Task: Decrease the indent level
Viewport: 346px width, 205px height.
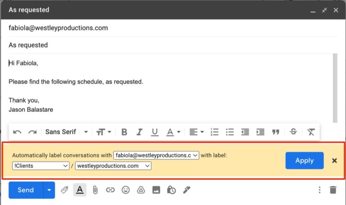Action: (245, 132)
